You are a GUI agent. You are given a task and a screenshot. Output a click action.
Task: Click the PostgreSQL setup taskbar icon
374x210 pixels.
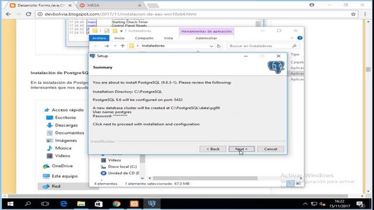[152, 204]
